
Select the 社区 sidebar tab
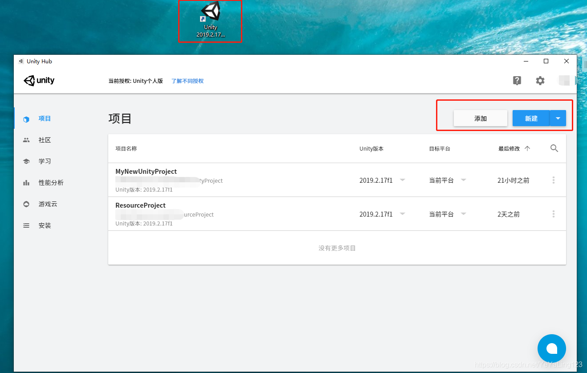click(45, 140)
